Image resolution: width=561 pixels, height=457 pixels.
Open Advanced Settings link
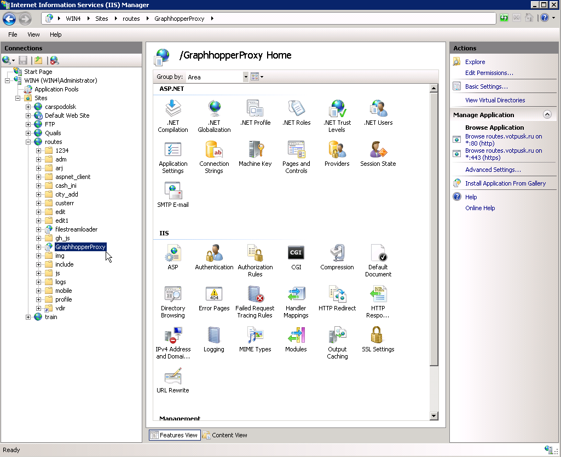coord(493,170)
